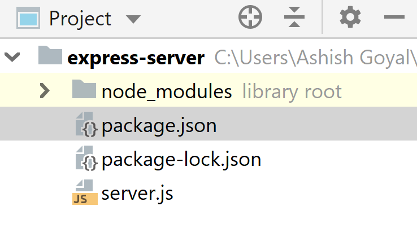Select package-lock.json in the tree
Viewport: 417px width, 228px height.
(x=181, y=160)
